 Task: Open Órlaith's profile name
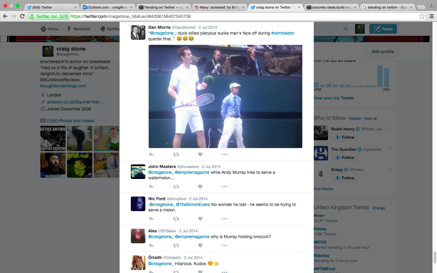(155, 258)
